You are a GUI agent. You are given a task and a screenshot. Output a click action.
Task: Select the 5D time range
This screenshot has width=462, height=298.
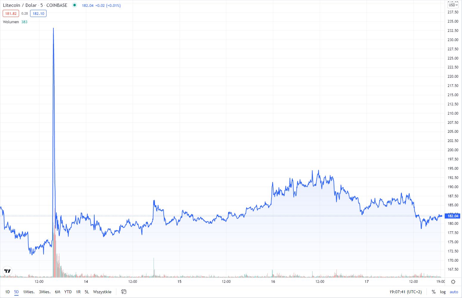coord(16,292)
